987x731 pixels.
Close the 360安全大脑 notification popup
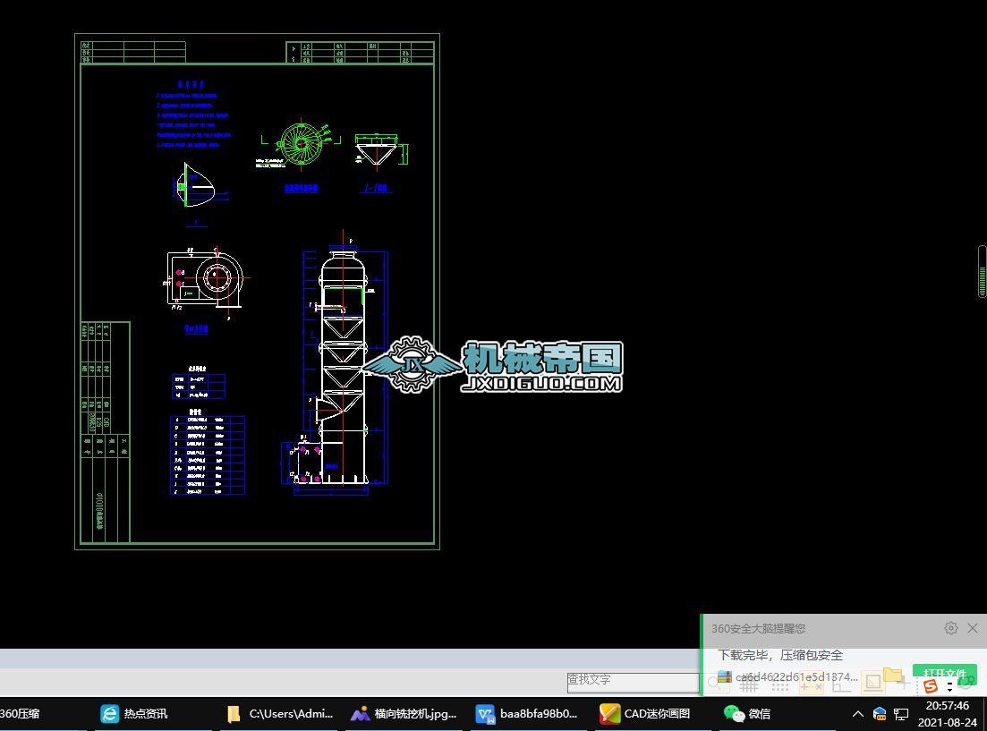(x=973, y=628)
